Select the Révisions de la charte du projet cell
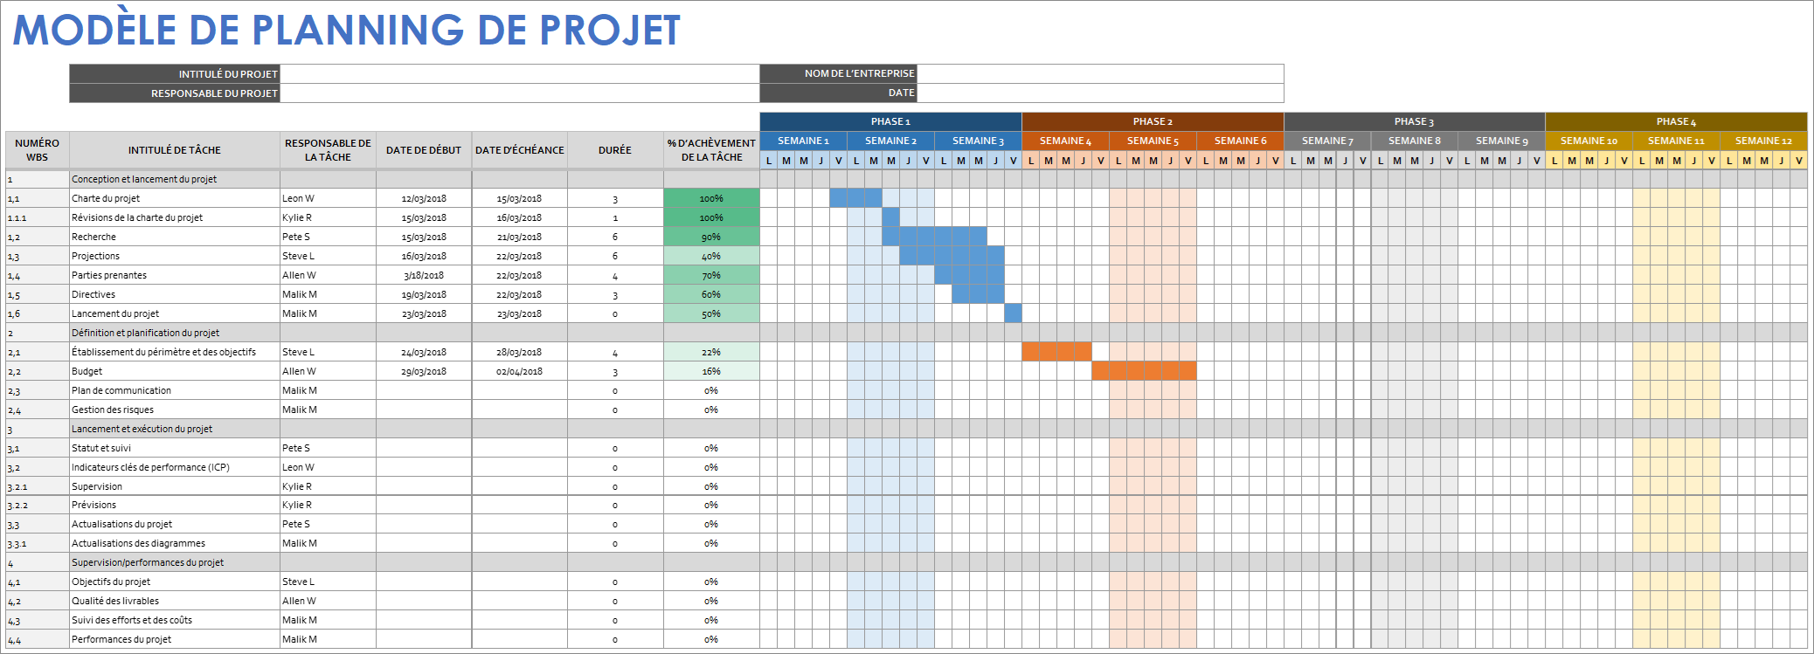 tap(175, 217)
